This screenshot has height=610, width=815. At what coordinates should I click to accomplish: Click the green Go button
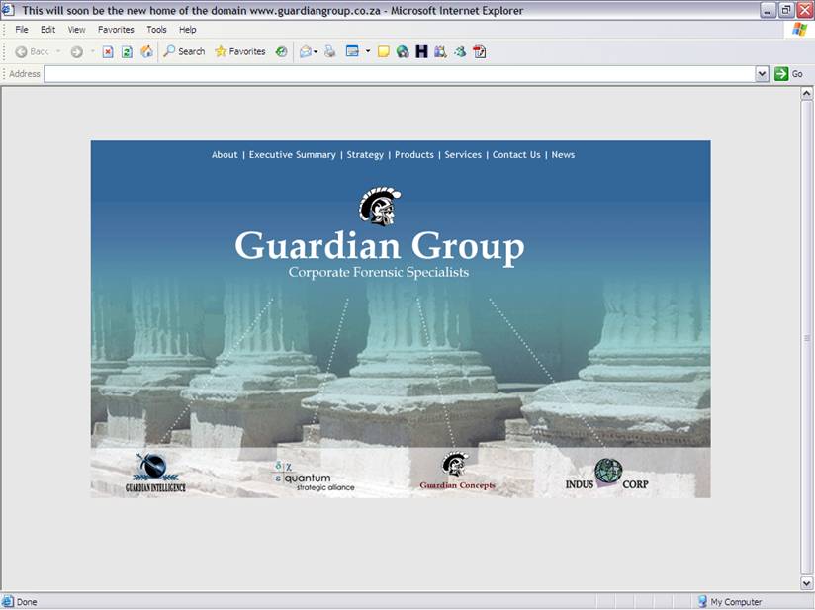coord(788,74)
